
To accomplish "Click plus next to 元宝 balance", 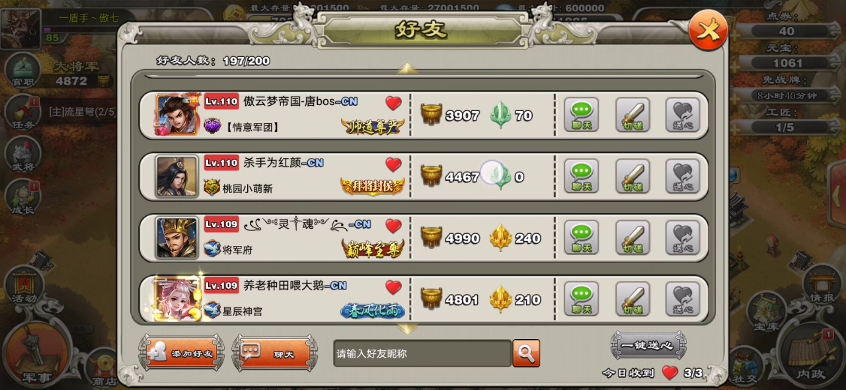I will point(732,63).
